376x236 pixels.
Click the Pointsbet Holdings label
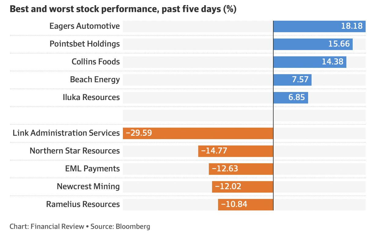click(85, 44)
